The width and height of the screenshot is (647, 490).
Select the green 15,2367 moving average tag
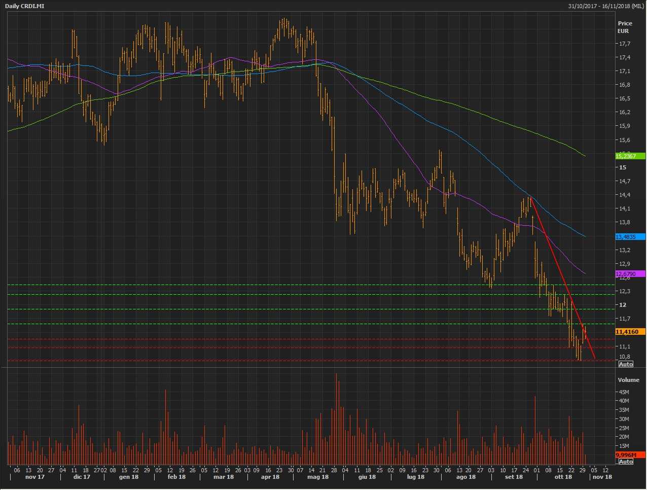tap(629, 156)
